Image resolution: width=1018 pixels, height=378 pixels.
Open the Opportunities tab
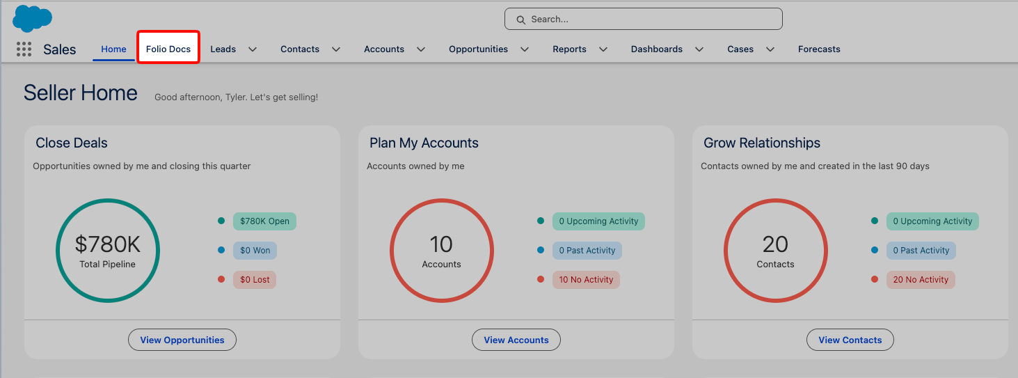[x=478, y=49]
